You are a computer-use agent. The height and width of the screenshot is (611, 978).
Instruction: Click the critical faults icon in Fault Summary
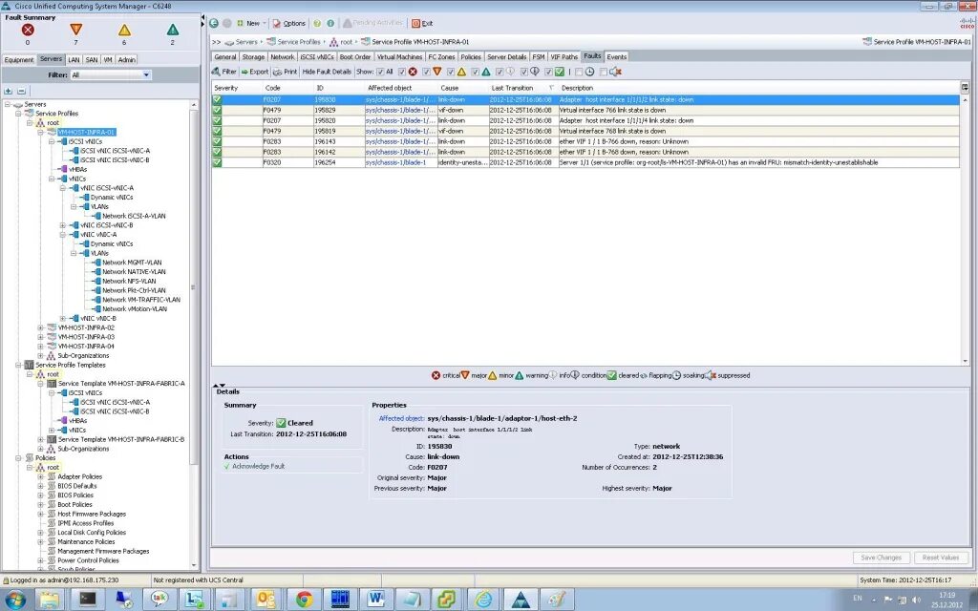[28, 30]
